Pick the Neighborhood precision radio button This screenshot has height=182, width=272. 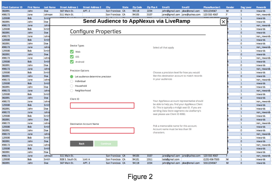click(x=72, y=91)
